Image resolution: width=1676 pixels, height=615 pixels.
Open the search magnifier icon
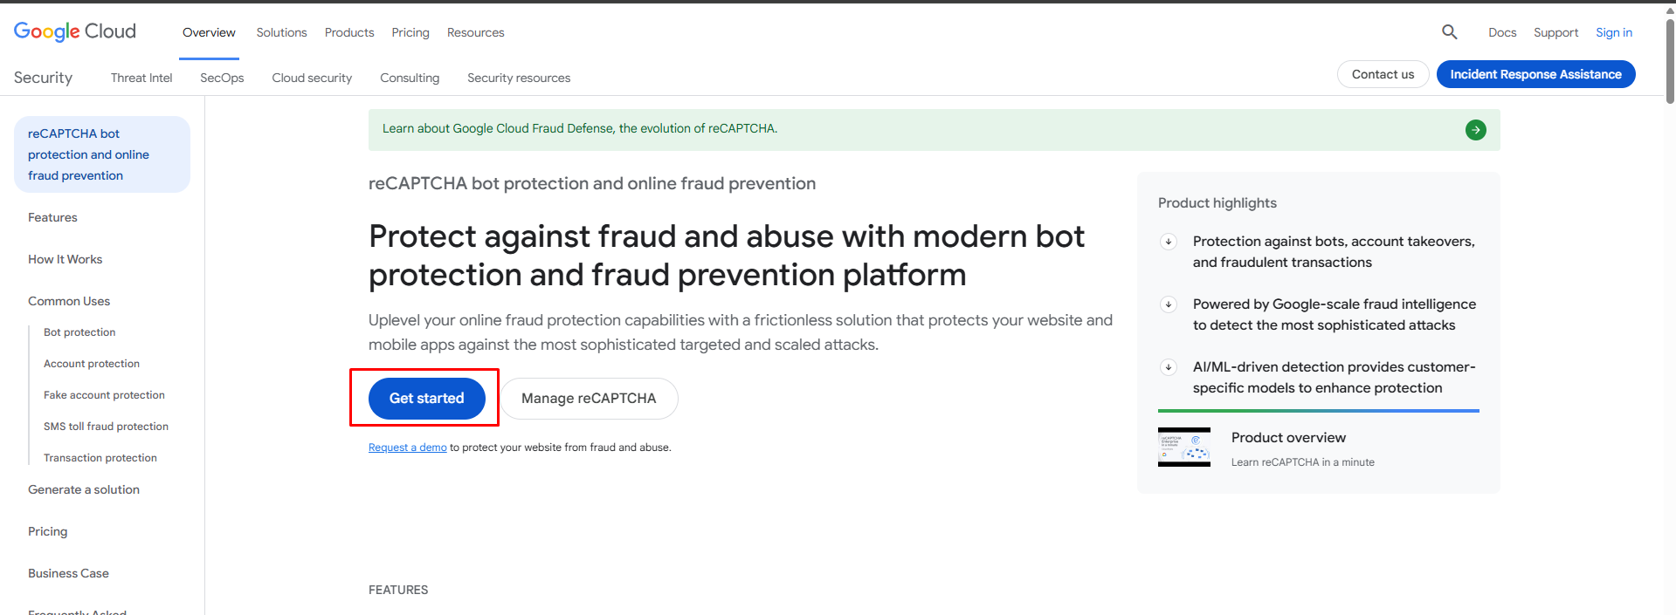[1449, 32]
